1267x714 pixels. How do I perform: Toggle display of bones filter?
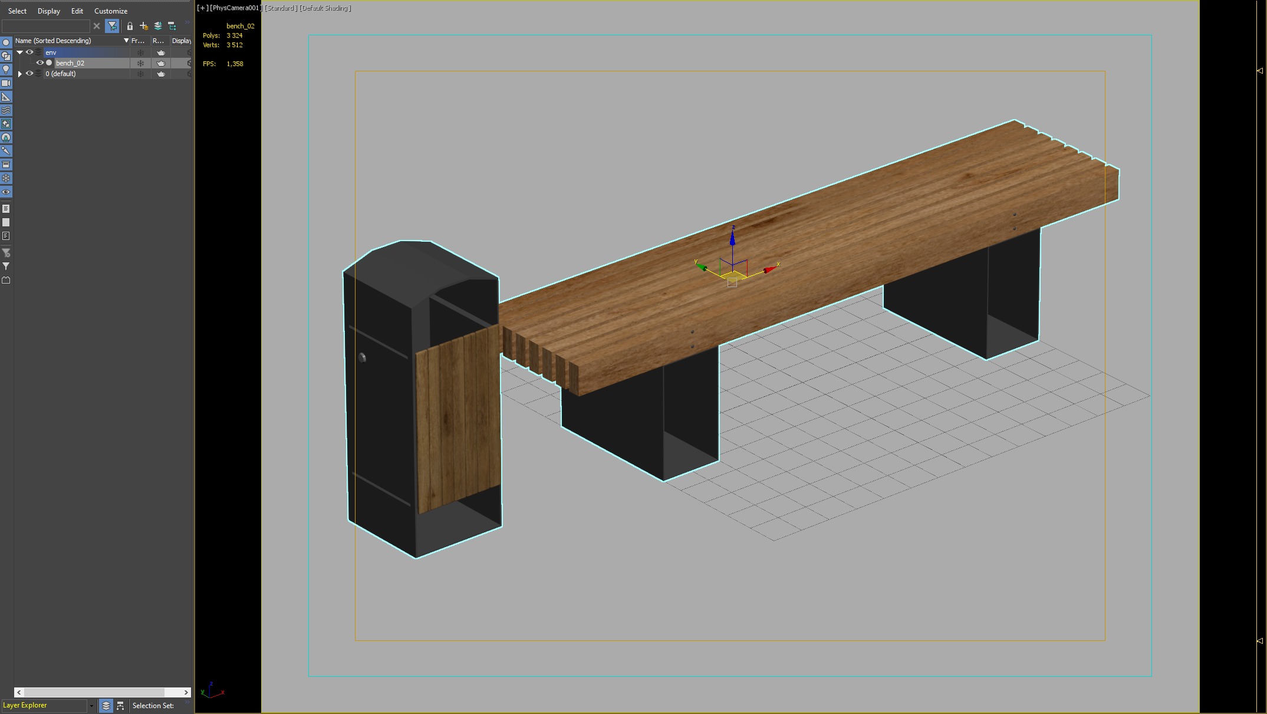pyautogui.click(x=6, y=151)
